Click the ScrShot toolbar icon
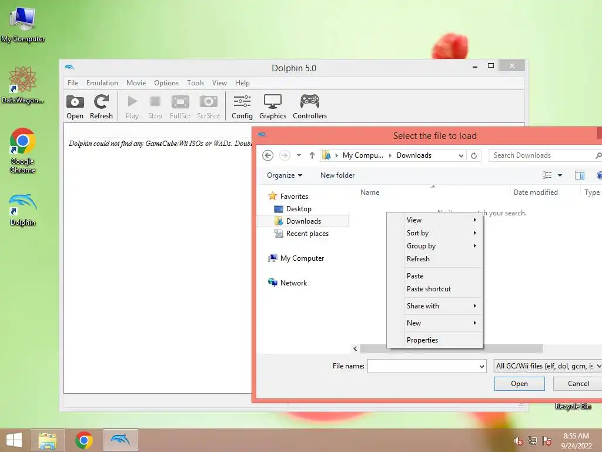The height and width of the screenshot is (452, 602). click(x=209, y=107)
